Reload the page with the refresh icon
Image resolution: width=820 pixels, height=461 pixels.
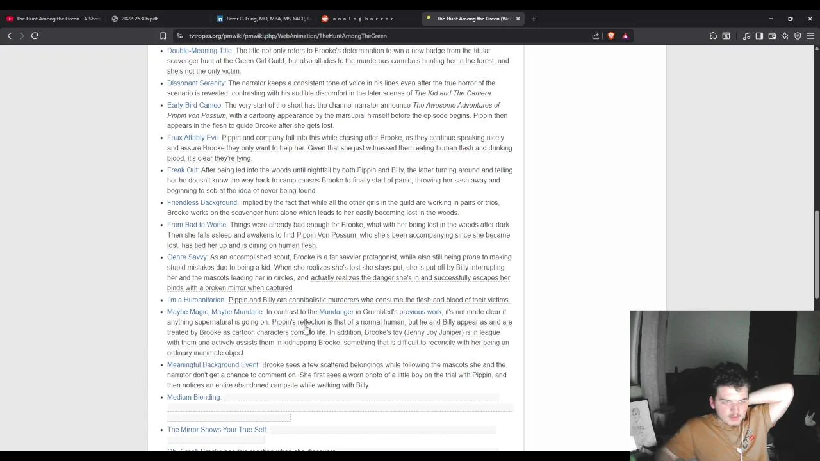[35, 36]
